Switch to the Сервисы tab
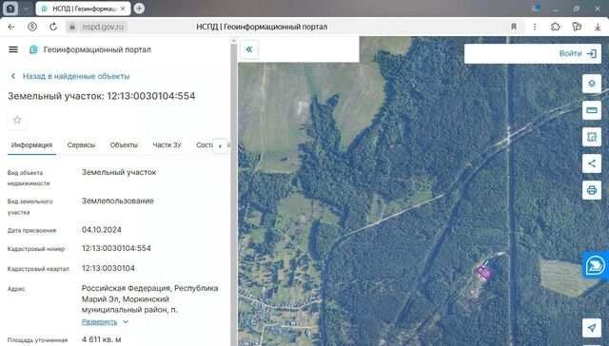 [x=81, y=145]
